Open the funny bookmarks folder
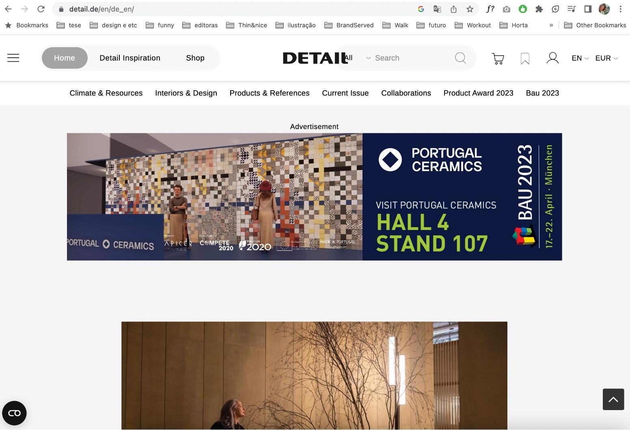 tap(160, 25)
